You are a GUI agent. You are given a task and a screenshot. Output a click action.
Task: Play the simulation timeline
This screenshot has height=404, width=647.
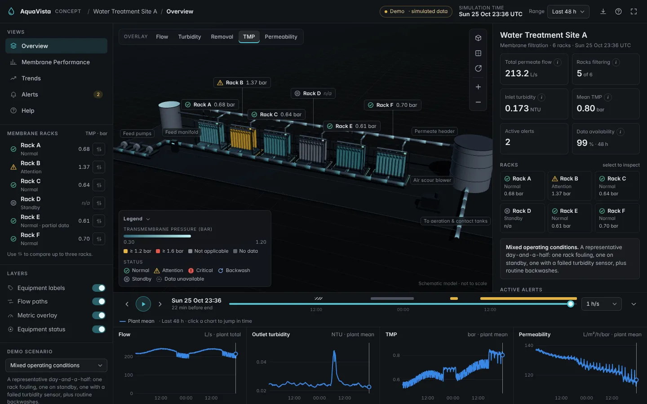pyautogui.click(x=143, y=304)
